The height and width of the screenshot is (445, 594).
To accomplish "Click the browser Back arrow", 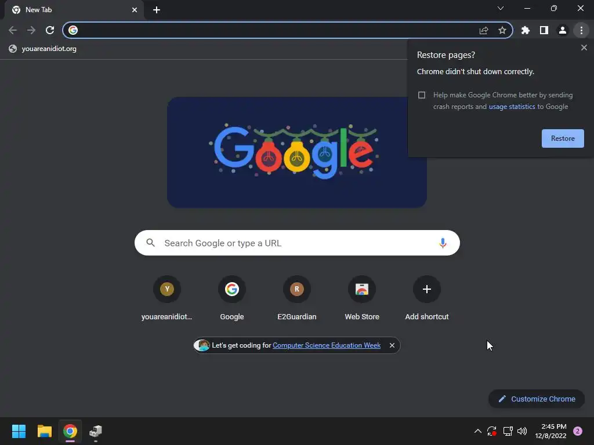I will (x=13, y=30).
